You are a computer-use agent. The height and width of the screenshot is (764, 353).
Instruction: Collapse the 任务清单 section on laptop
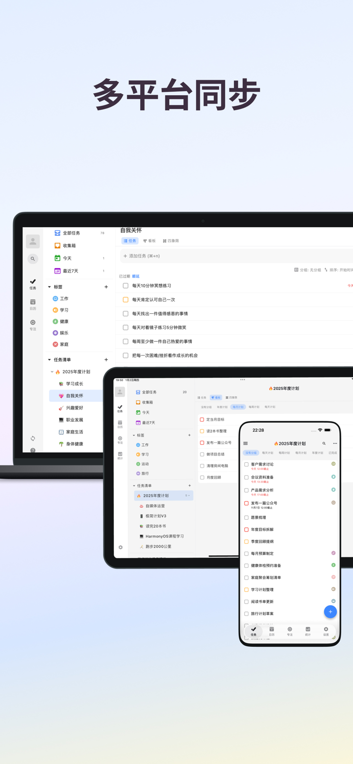coord(50,359)
